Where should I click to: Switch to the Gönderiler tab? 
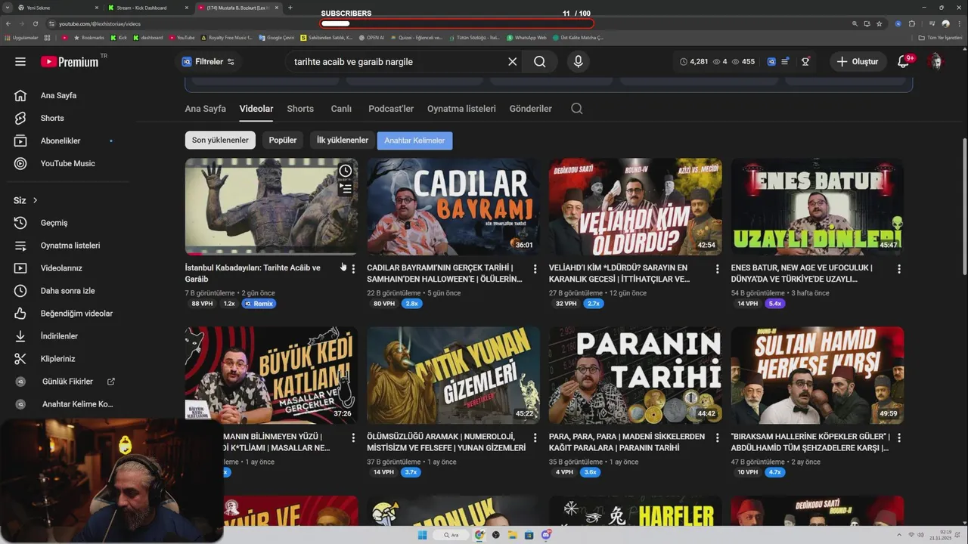[531, 109]
